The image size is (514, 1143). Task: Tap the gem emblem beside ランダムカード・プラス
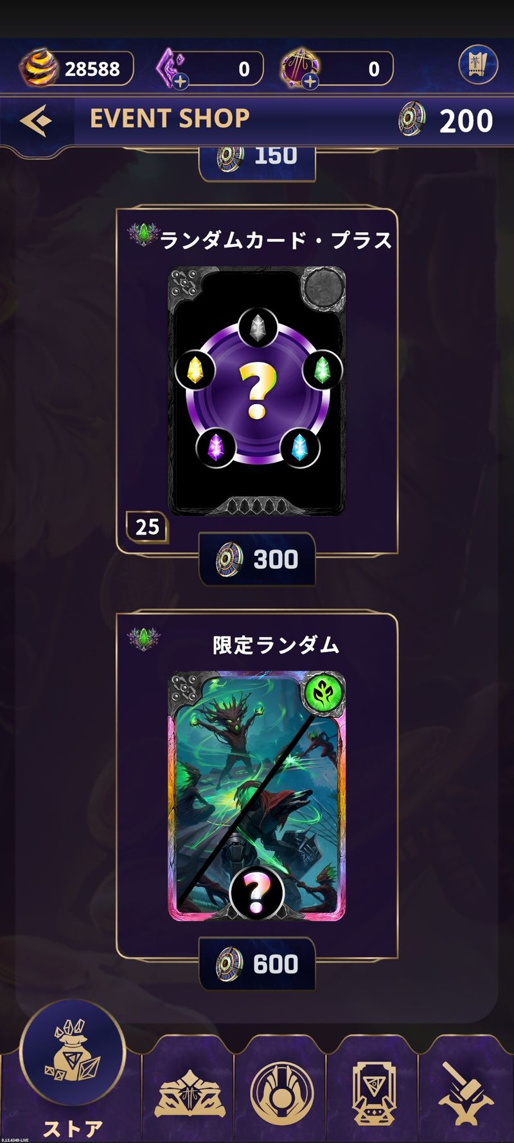pyautogui.click(x=143, y=235)
